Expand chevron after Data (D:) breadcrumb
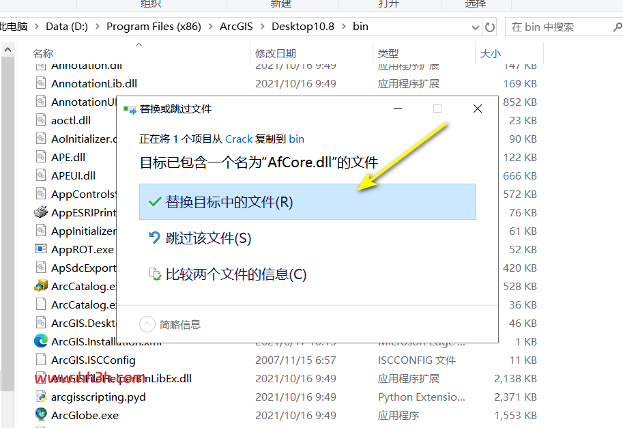Viewport: 623px width, 428px height. pos(98,27)
